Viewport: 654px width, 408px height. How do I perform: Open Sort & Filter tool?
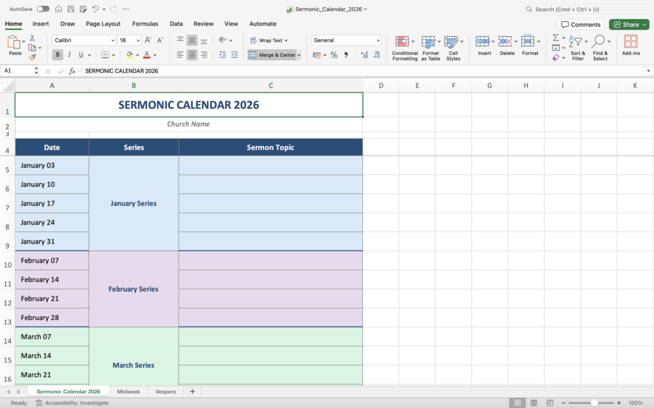point(577,48)
